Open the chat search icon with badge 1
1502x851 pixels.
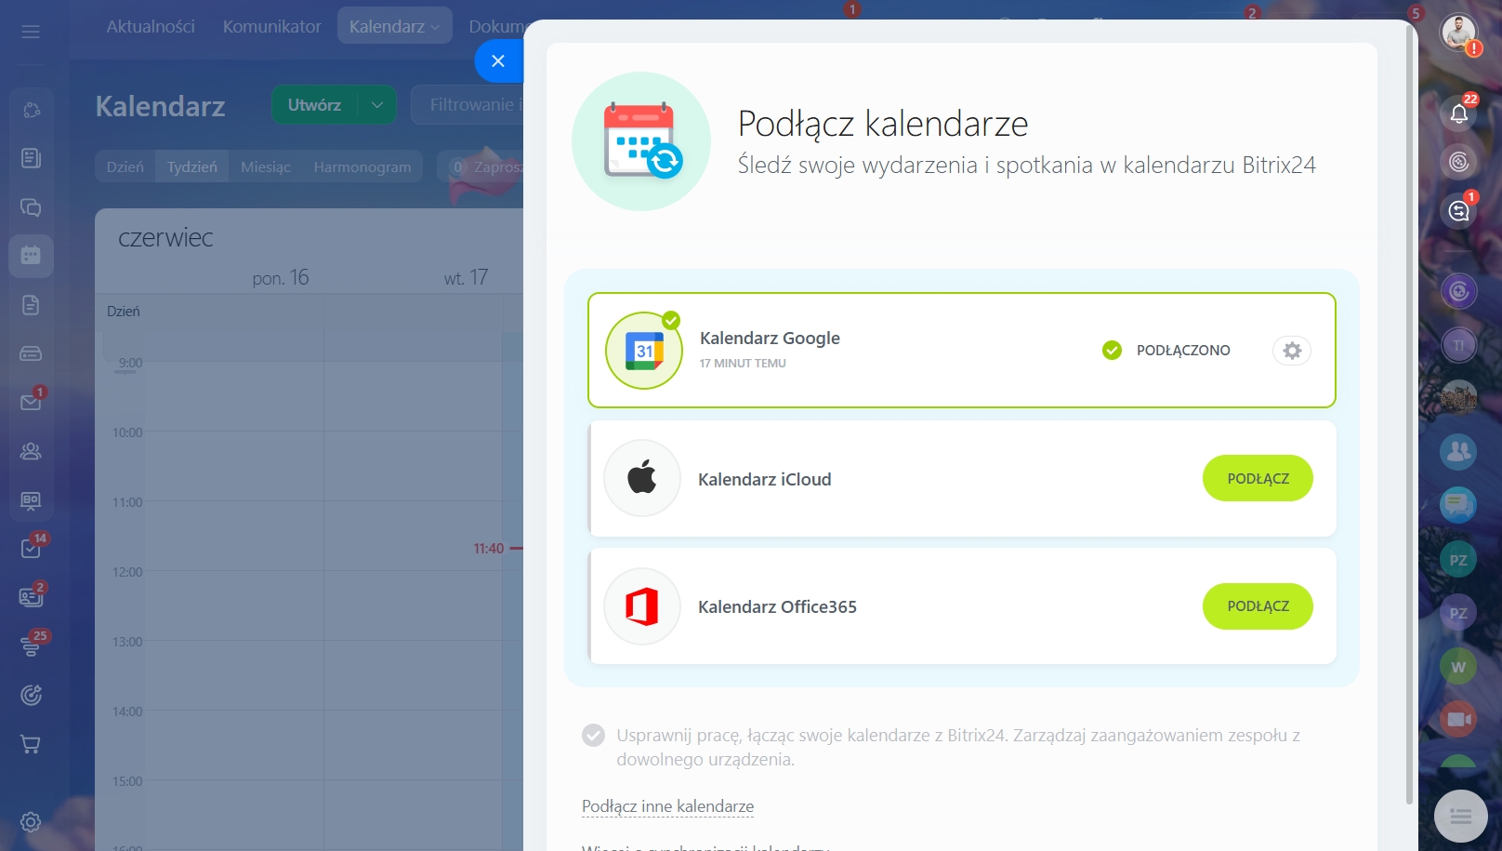1459,211
